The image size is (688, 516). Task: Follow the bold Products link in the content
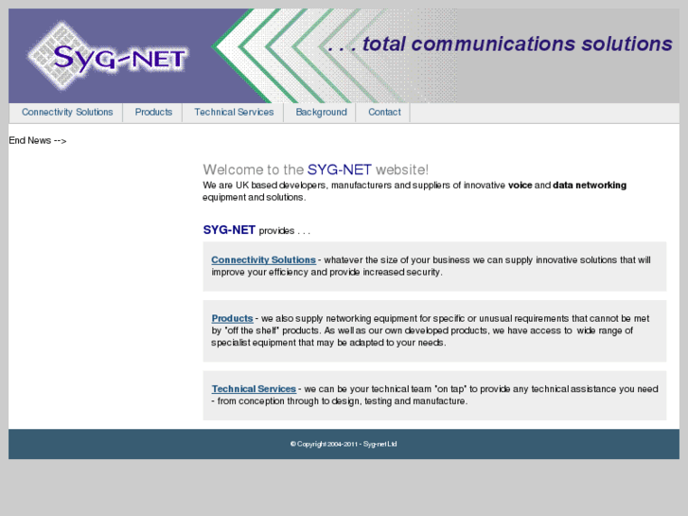coord(232,318)
